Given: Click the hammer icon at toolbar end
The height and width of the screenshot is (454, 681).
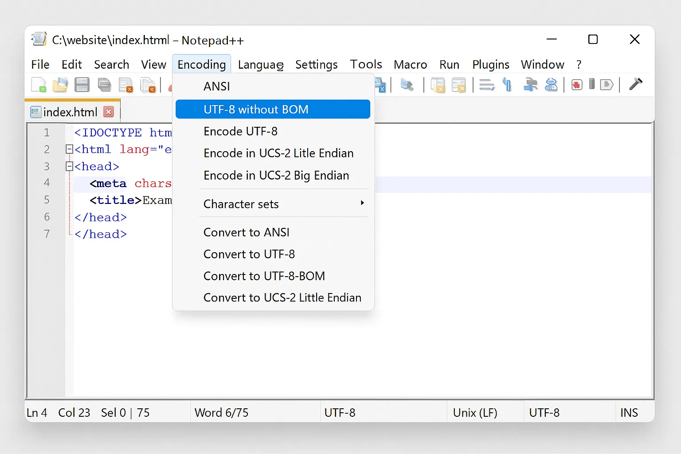Looking at the screenshot, I should pyautogui.click(x=636, y=84).
